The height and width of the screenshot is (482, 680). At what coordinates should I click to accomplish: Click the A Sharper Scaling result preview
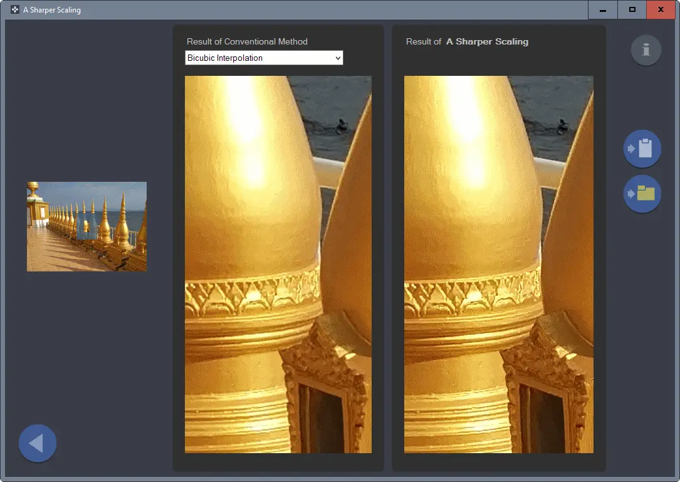click(499, 265)
